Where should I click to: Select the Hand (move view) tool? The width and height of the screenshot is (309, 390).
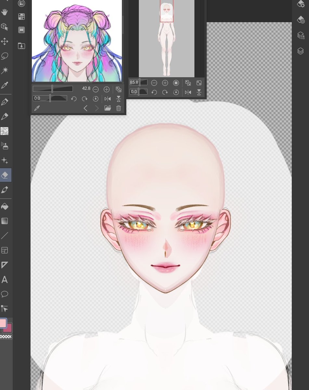pos(5,12)
